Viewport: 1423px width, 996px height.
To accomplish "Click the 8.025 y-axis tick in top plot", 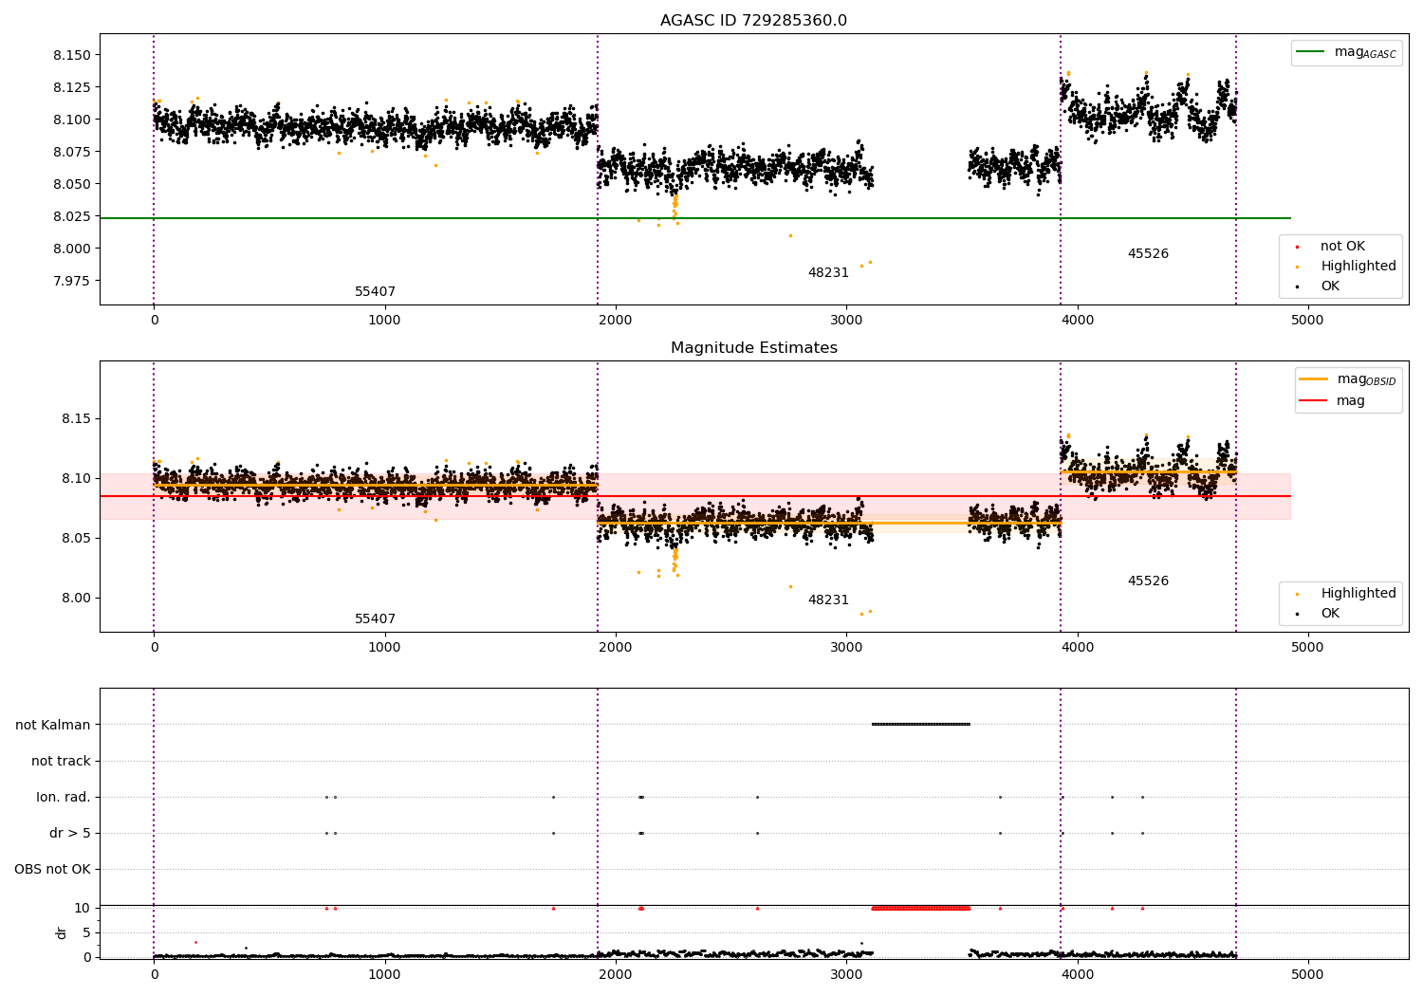I will click(72, 217).
